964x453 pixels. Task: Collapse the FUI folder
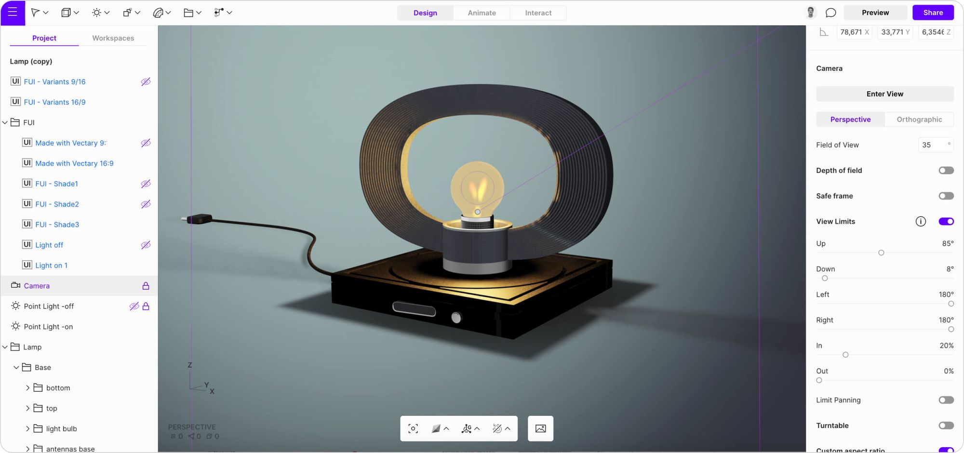tap(5, 122)
